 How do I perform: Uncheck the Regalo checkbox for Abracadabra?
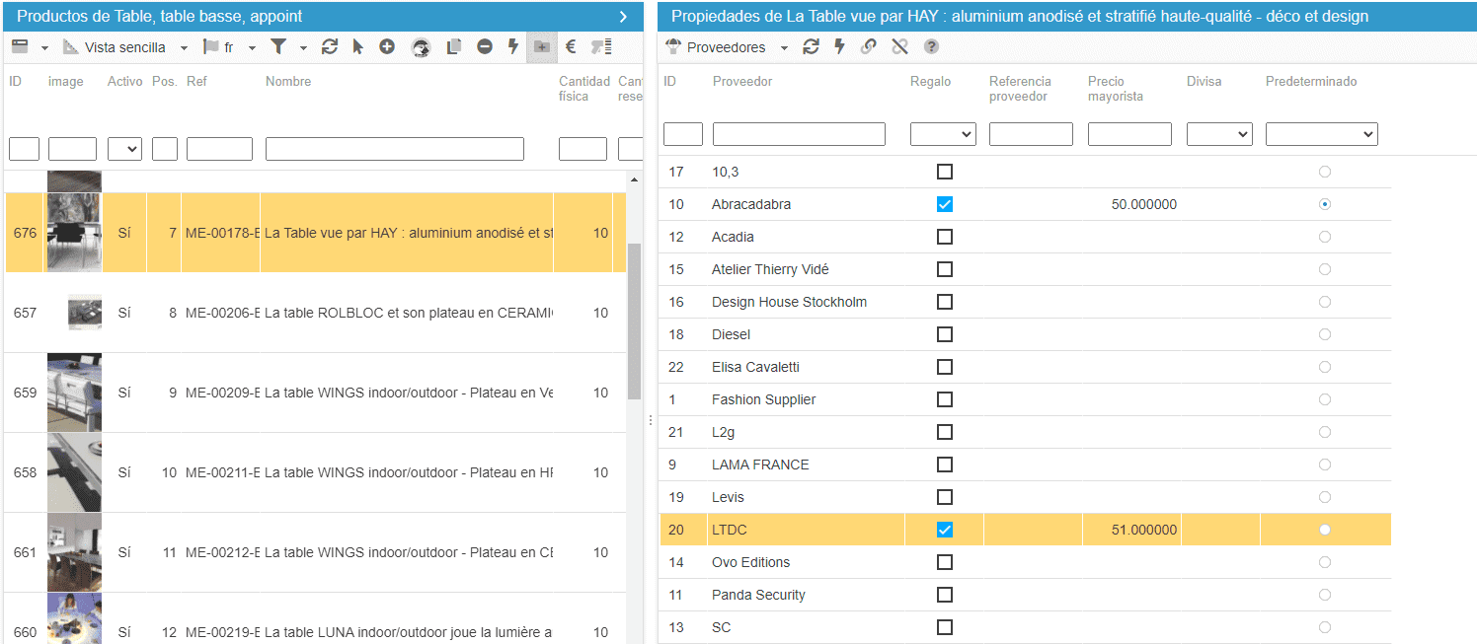tap(945, 204)
